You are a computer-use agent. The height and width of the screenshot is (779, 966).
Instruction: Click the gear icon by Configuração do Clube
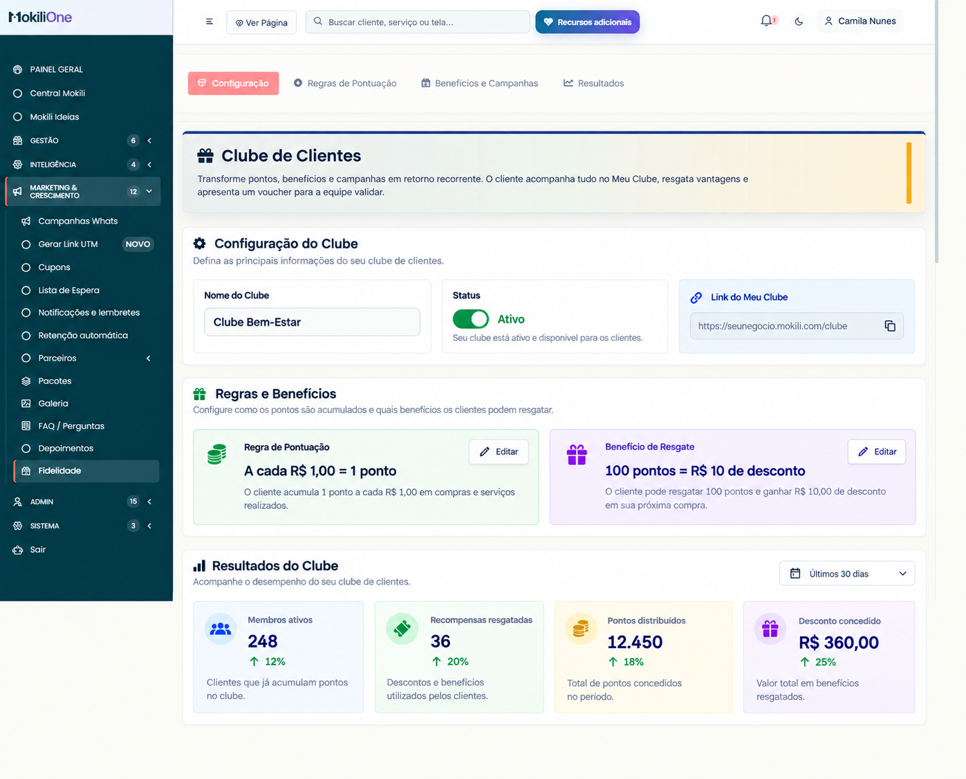pos(200,244)
